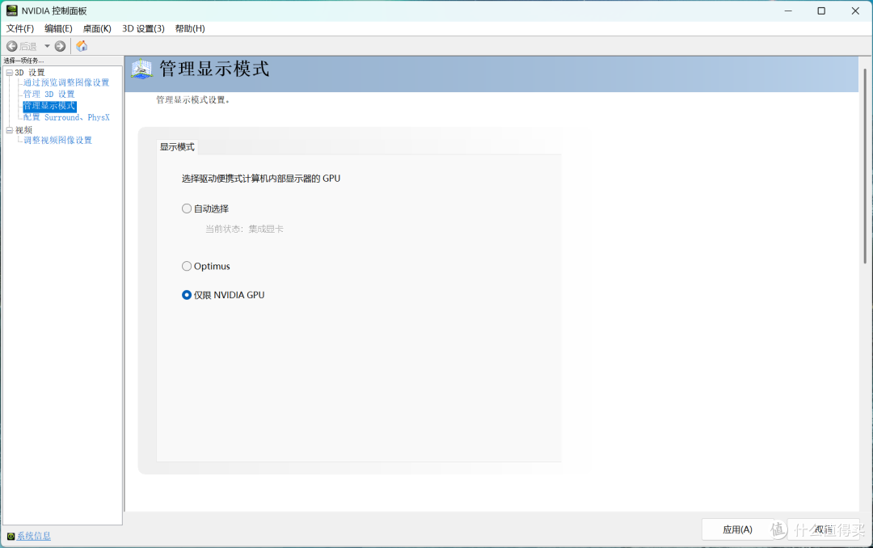The width and height of the screenshot is (873, 548).
Task: Click the 管理显示模式 header icon
Action: point(142,70)
